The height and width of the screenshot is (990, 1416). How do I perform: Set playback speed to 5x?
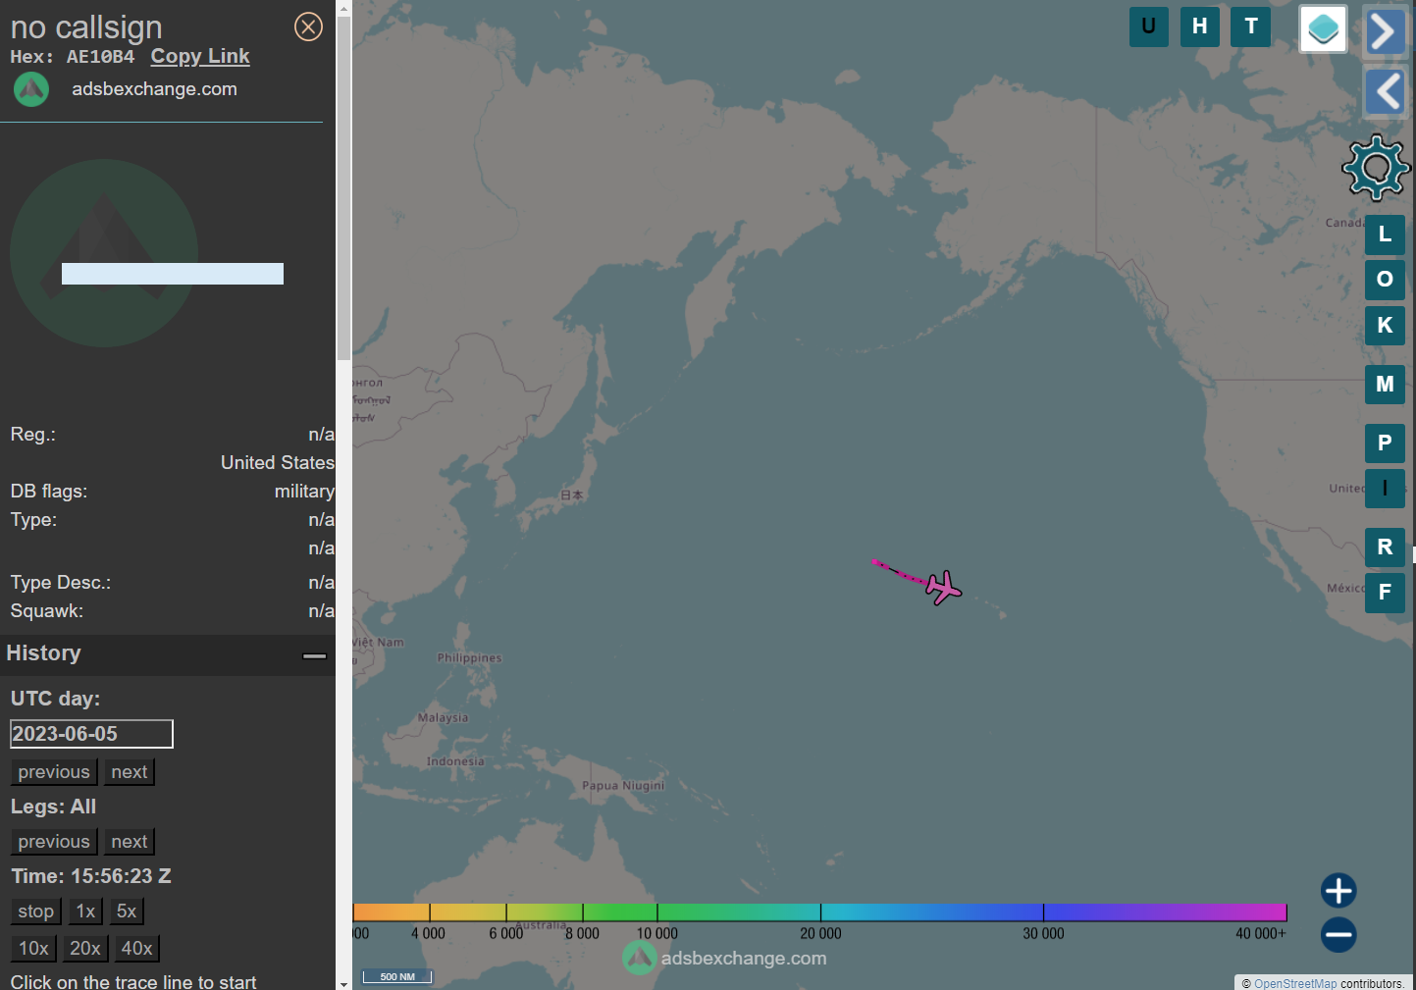(127, 912)
